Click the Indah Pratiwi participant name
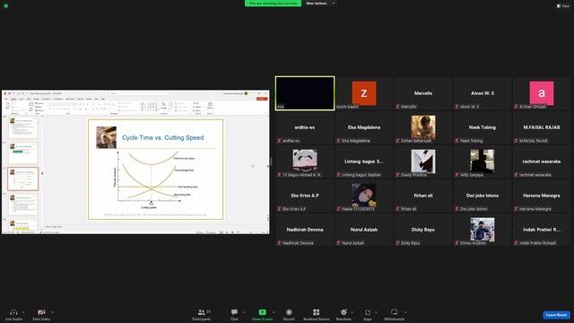The image size is (574, 323). click(542, 230)
